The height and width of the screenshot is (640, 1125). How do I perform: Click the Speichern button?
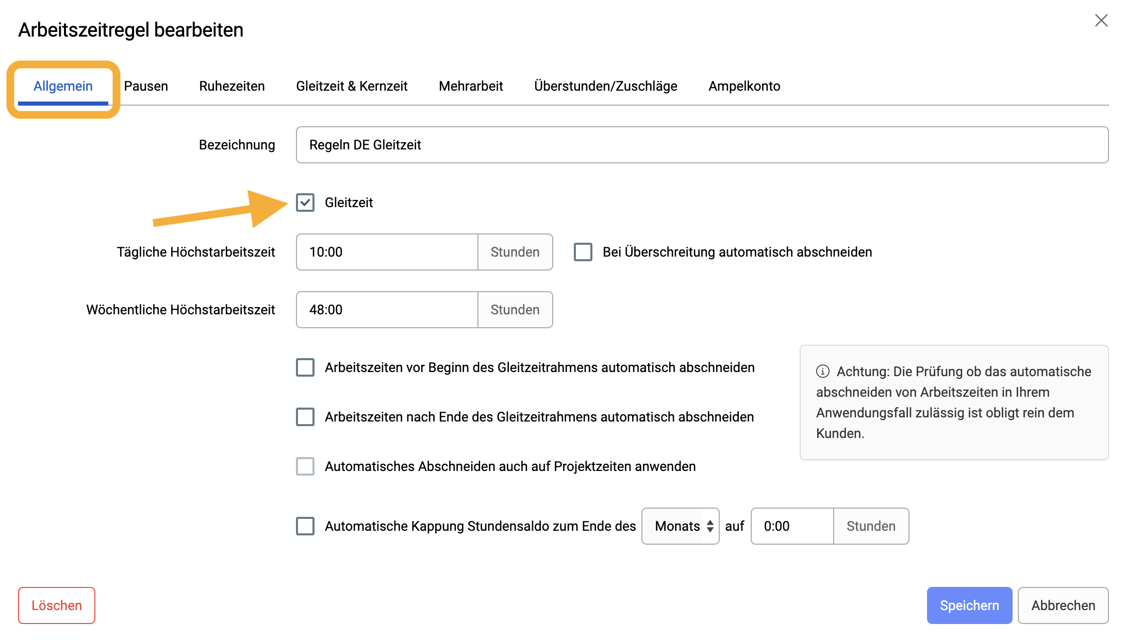969,605
